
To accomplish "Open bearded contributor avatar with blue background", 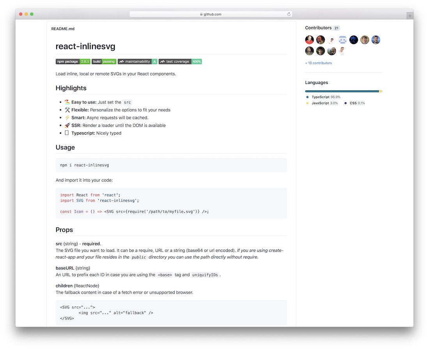I will pyautogui.click(x=376, y=40).
